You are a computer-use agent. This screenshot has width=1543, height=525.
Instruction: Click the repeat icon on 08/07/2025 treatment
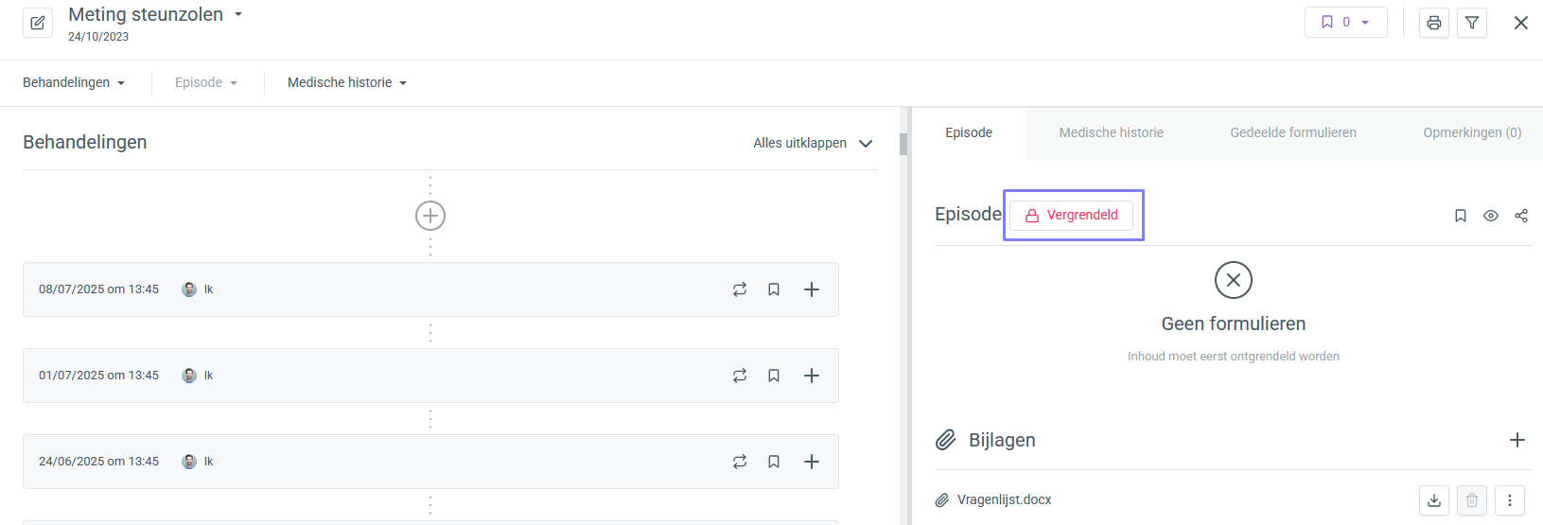[740, 289]
